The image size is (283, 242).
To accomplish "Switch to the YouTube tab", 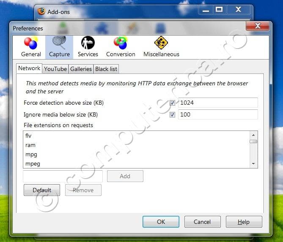I will [55, 69].
